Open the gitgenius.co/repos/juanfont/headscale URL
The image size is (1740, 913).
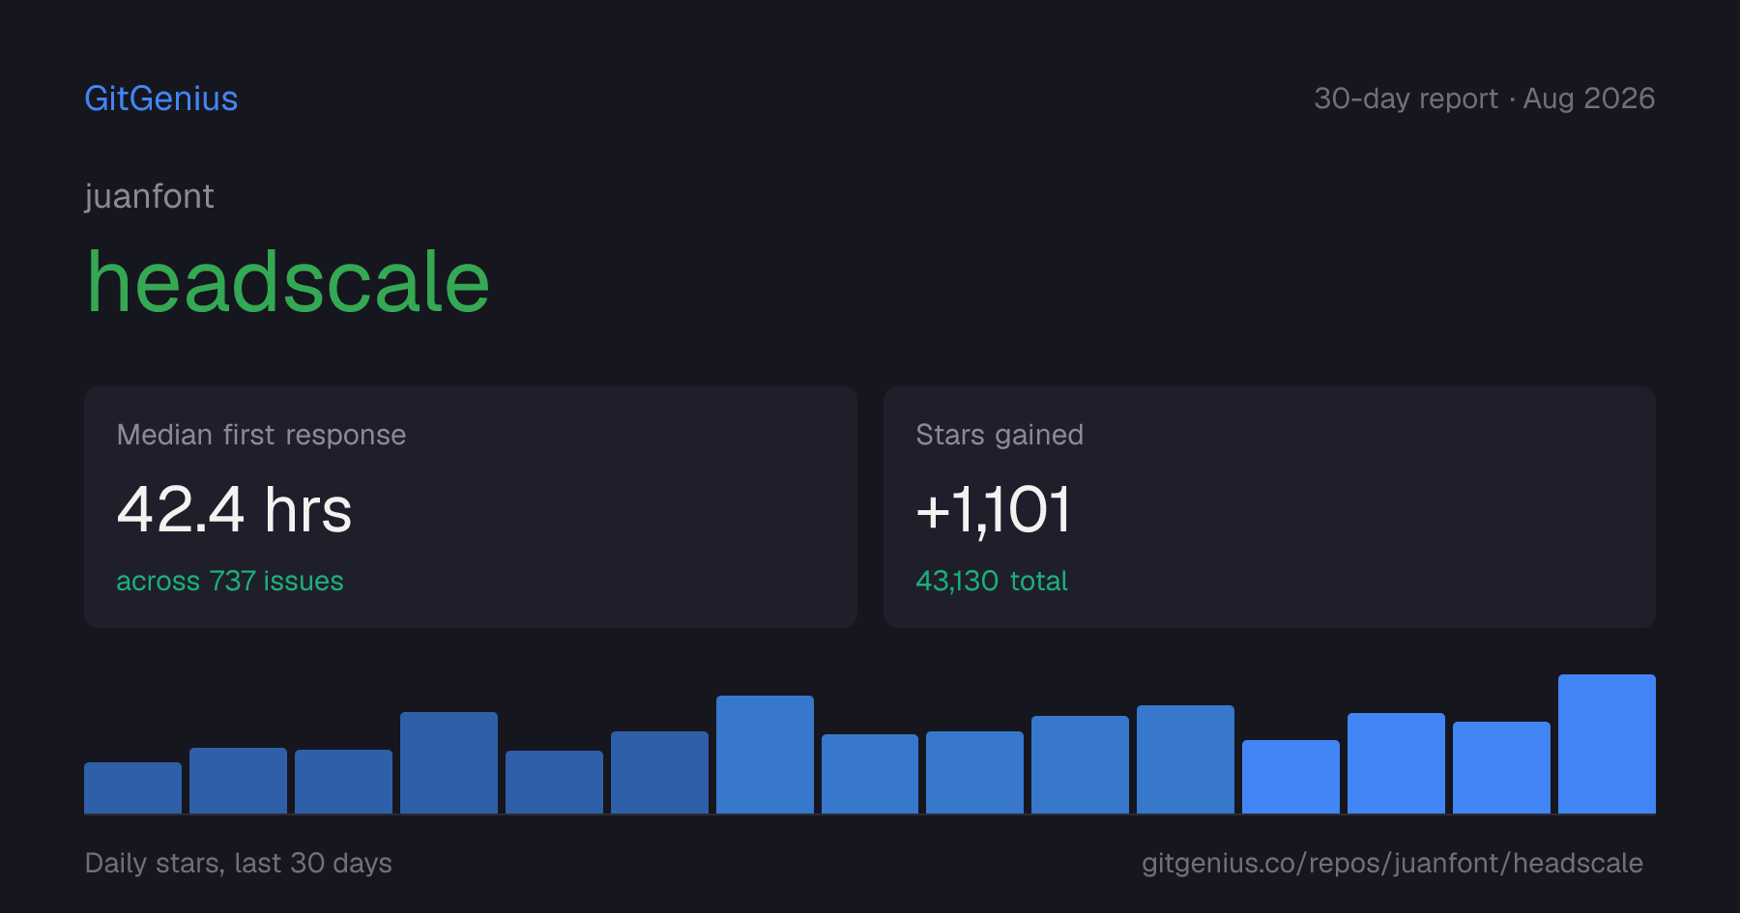pos(1392,863)
